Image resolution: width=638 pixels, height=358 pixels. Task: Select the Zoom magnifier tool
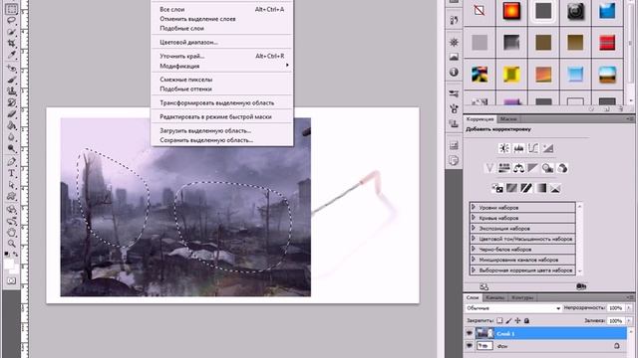point(11,244)
